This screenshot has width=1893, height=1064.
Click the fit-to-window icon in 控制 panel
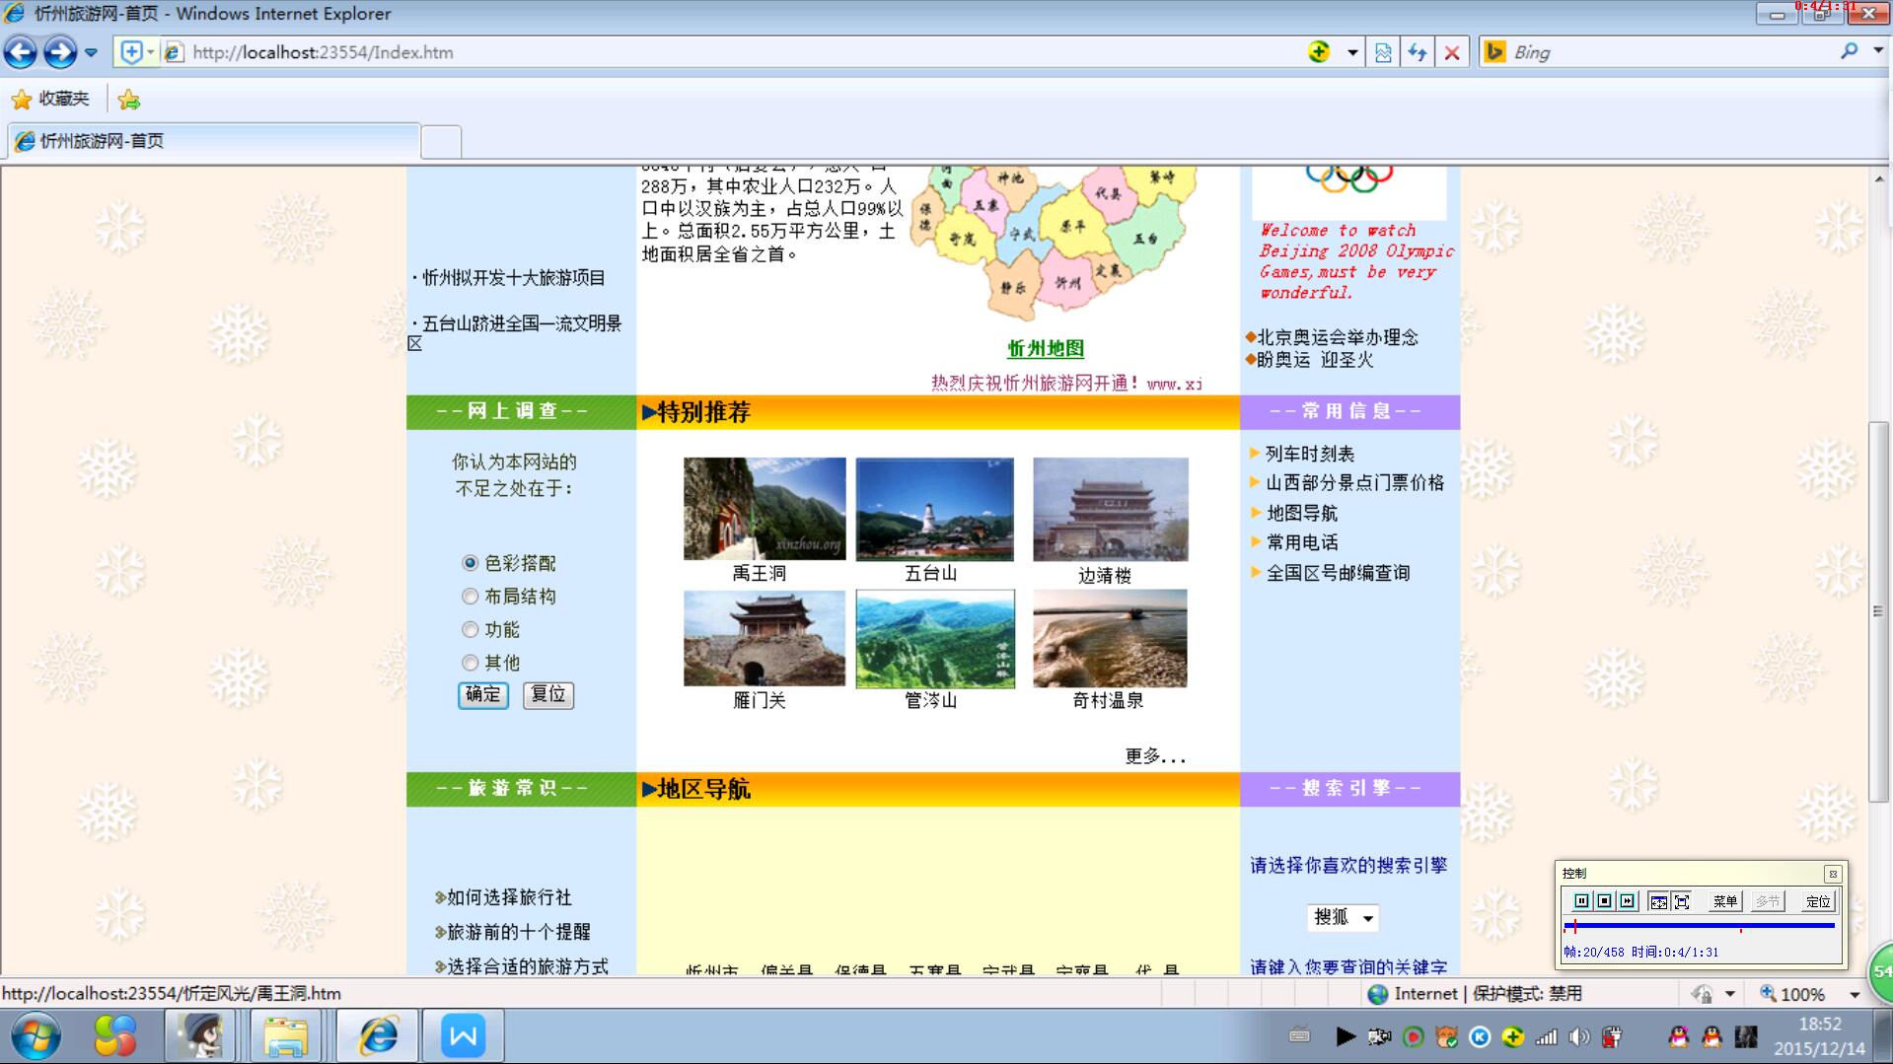tap(1658, 901)
